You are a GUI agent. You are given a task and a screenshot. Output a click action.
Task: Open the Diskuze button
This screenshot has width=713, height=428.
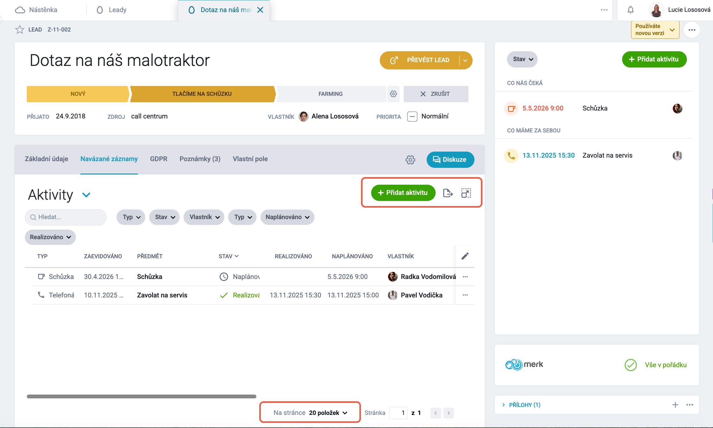pyautogui.click(x=450, y=160)
